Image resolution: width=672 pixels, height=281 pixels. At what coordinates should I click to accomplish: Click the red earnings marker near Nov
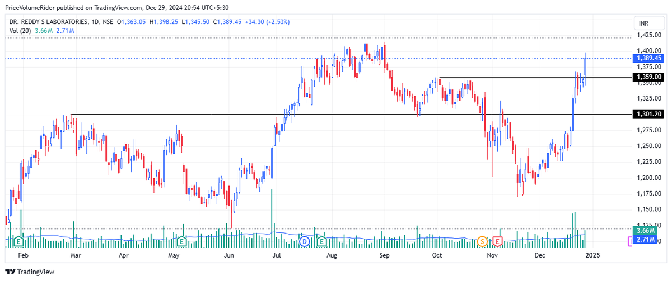tap(497, 241)
